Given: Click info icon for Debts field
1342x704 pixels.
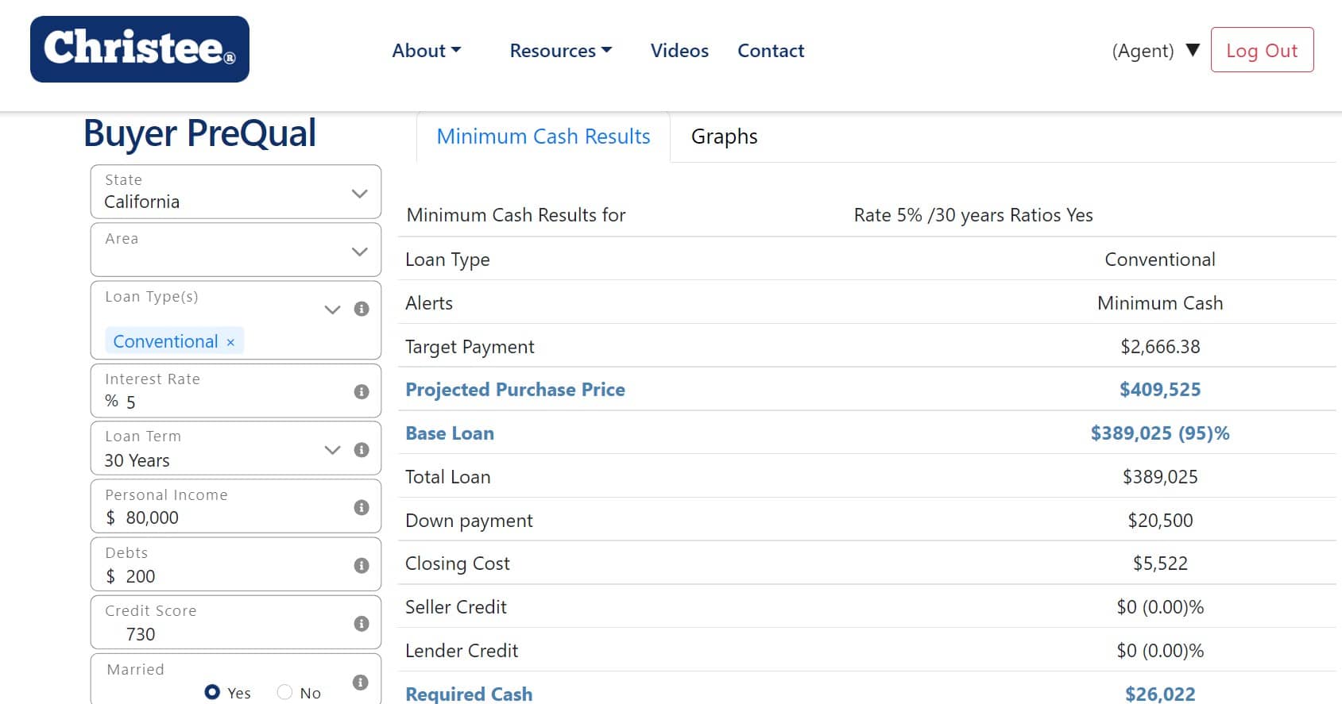Looking at the screenshot, I should tap(362, 565).
